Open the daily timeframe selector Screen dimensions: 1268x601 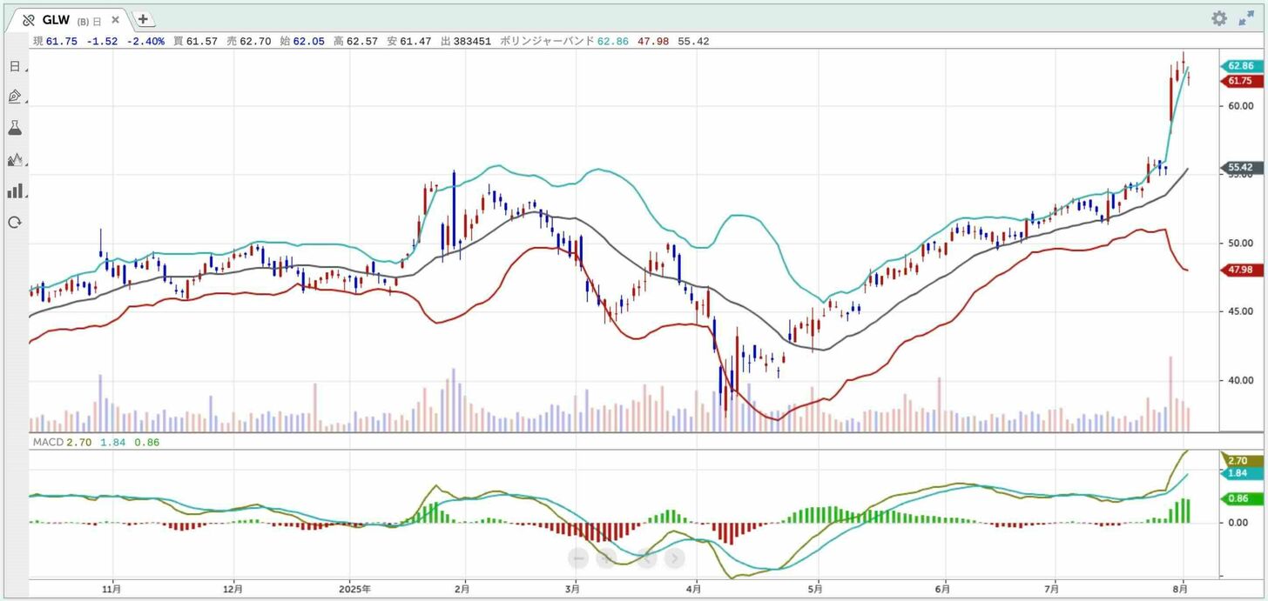(14, 66)
